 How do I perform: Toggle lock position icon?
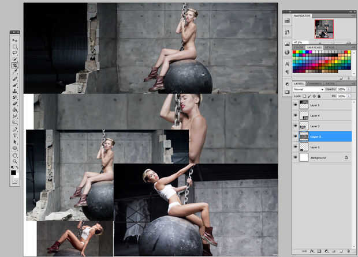tap(314, 96)
